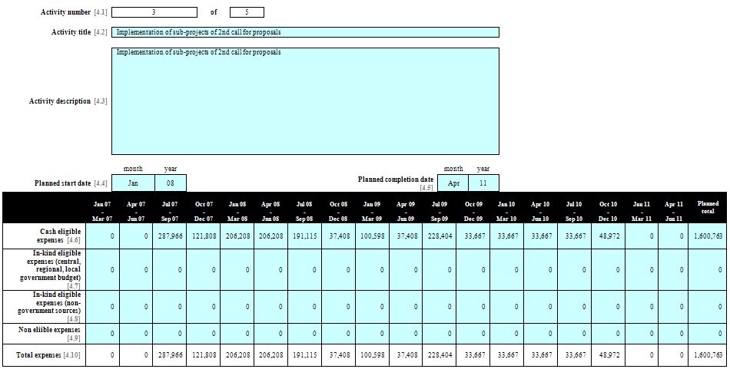Click the total activities field showing 5
Viewport: 730px width, 369px height.
246,12
